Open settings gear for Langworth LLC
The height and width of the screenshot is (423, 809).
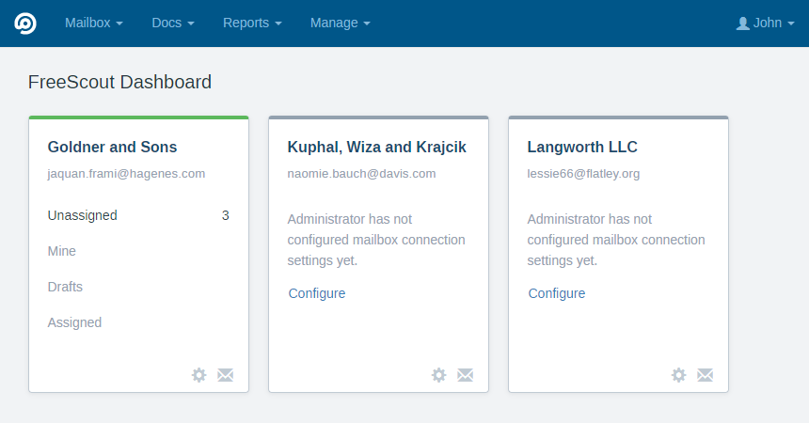(x=679, y=375)
